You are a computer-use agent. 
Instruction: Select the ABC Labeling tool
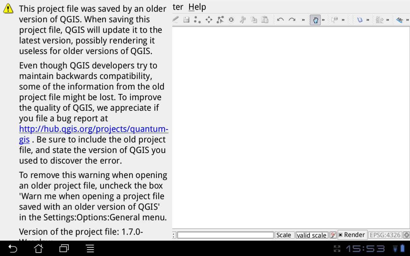click(399, 20)
